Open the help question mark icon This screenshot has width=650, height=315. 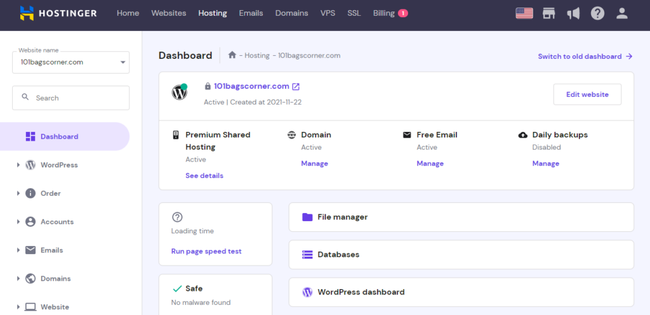point(597,13)
